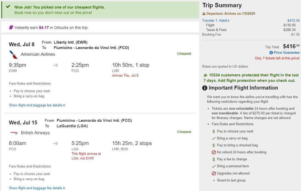Click the British Airways logo icon
The height and width of the screenshot is (191, 301).
pyautogui.click(x=13, y=133)
